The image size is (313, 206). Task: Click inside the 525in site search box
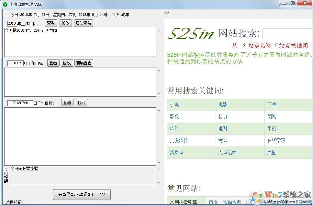288,33
